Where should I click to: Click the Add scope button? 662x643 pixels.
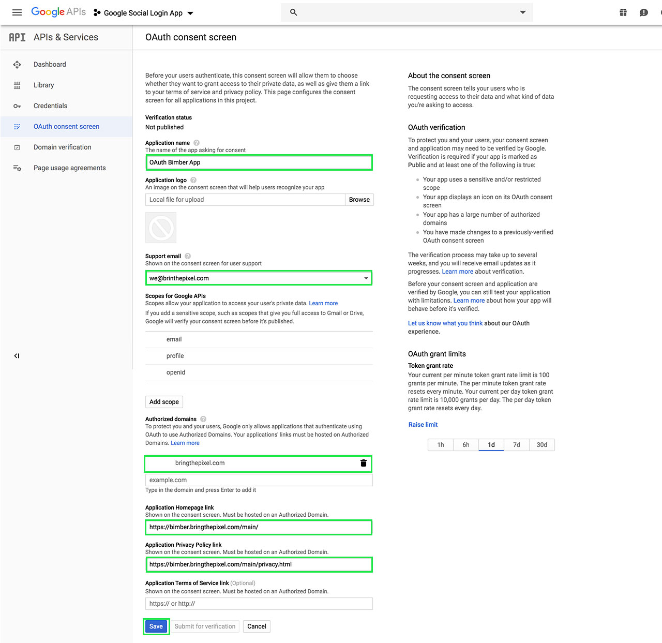point(164,402)
